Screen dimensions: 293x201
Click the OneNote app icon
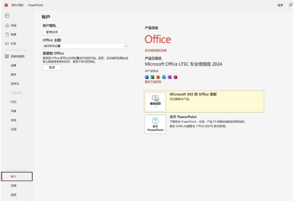pos(170,77)
